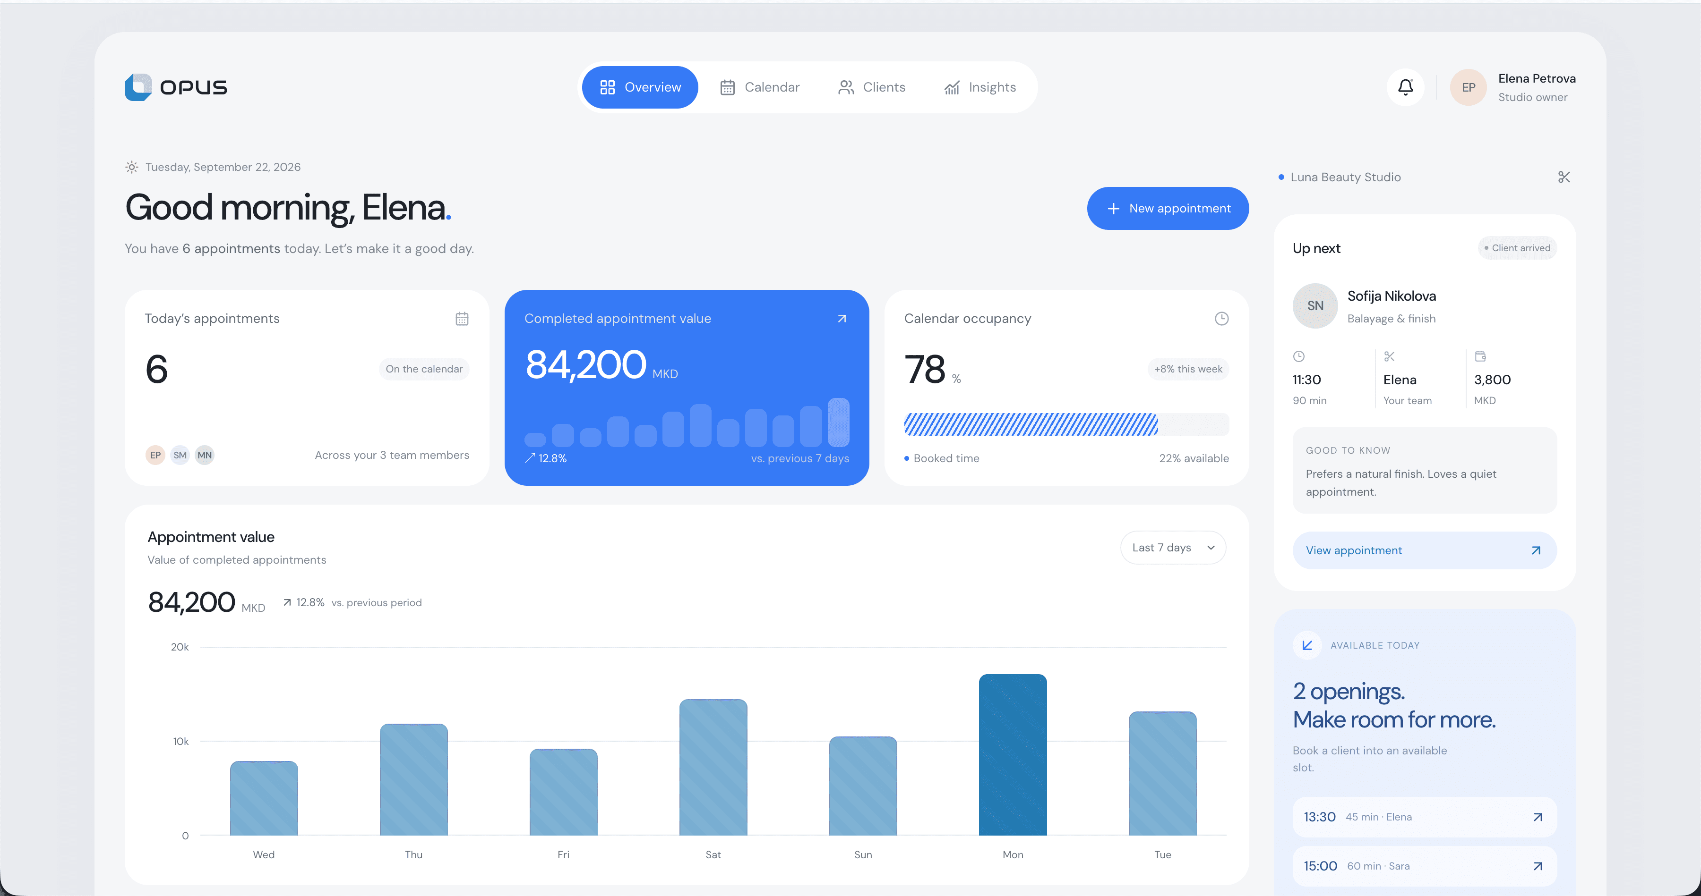This screenshot has height=896, width=1701.
Task: Click the MN team member avatar
Action: (x=205, y=455)
